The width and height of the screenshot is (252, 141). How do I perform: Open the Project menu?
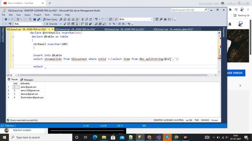(37, 15)
